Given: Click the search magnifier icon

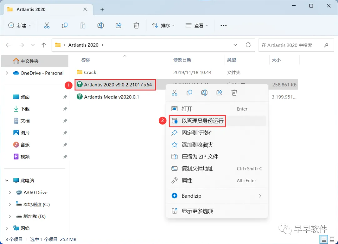Looking at the screenshot, I should pos(326,45).
